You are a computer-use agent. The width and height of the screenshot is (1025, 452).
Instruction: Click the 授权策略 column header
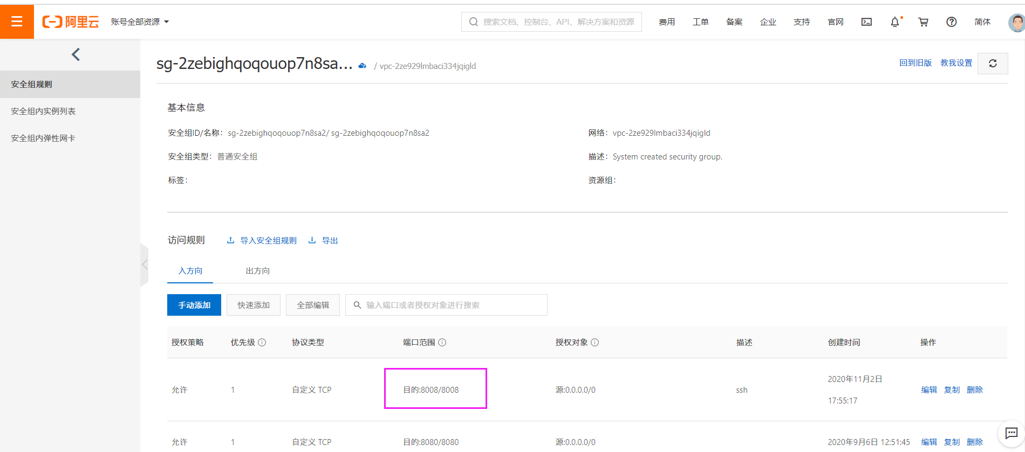188,343
